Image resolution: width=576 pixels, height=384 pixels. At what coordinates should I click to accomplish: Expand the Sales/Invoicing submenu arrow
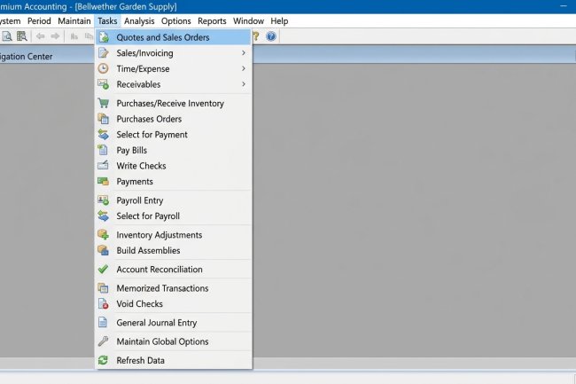(x=244, y=53)
